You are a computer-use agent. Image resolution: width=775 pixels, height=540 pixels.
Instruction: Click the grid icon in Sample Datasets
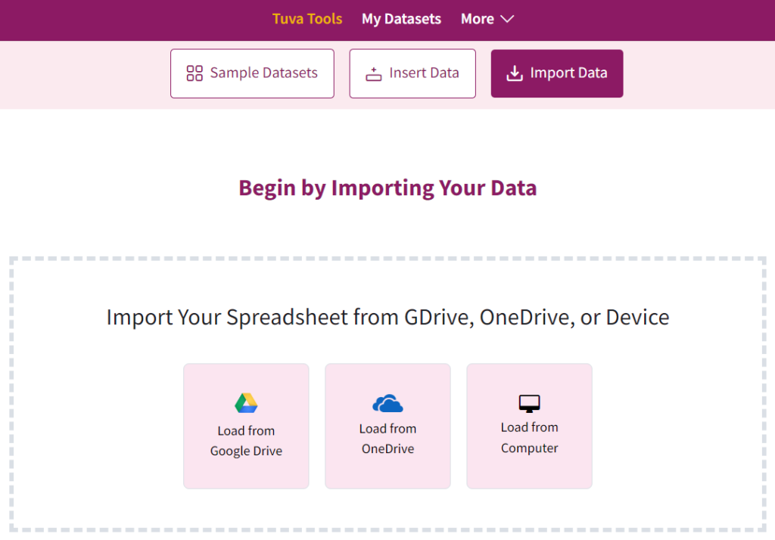[x=195, y=73]
